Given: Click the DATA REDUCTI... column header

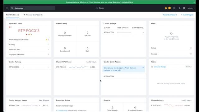Looking at the screenshot, I should pos(138,28).
